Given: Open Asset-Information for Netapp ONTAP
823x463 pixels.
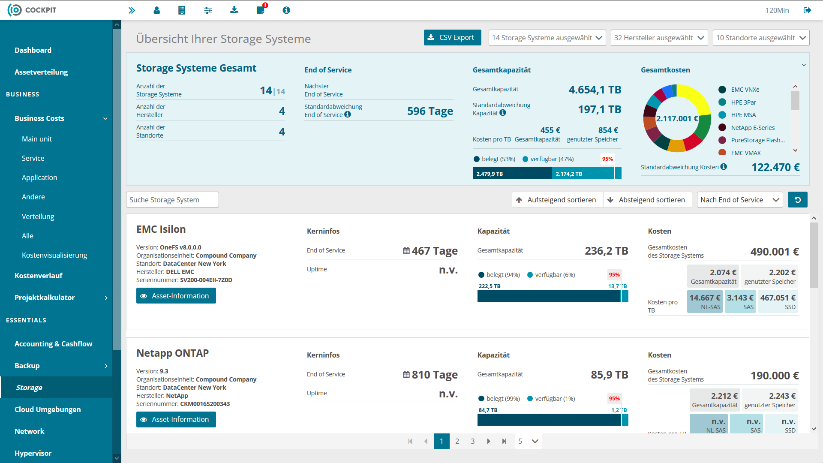Looking at the screenshot, I should coord(176,419).
